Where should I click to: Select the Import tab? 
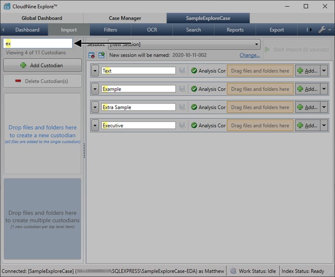[69, 30]
